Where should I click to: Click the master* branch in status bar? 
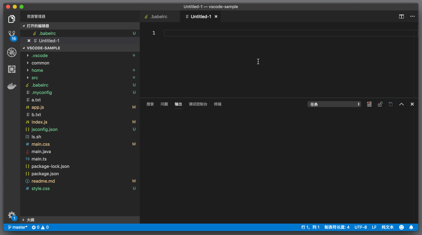pyautogui.click(x=18, y=227)
